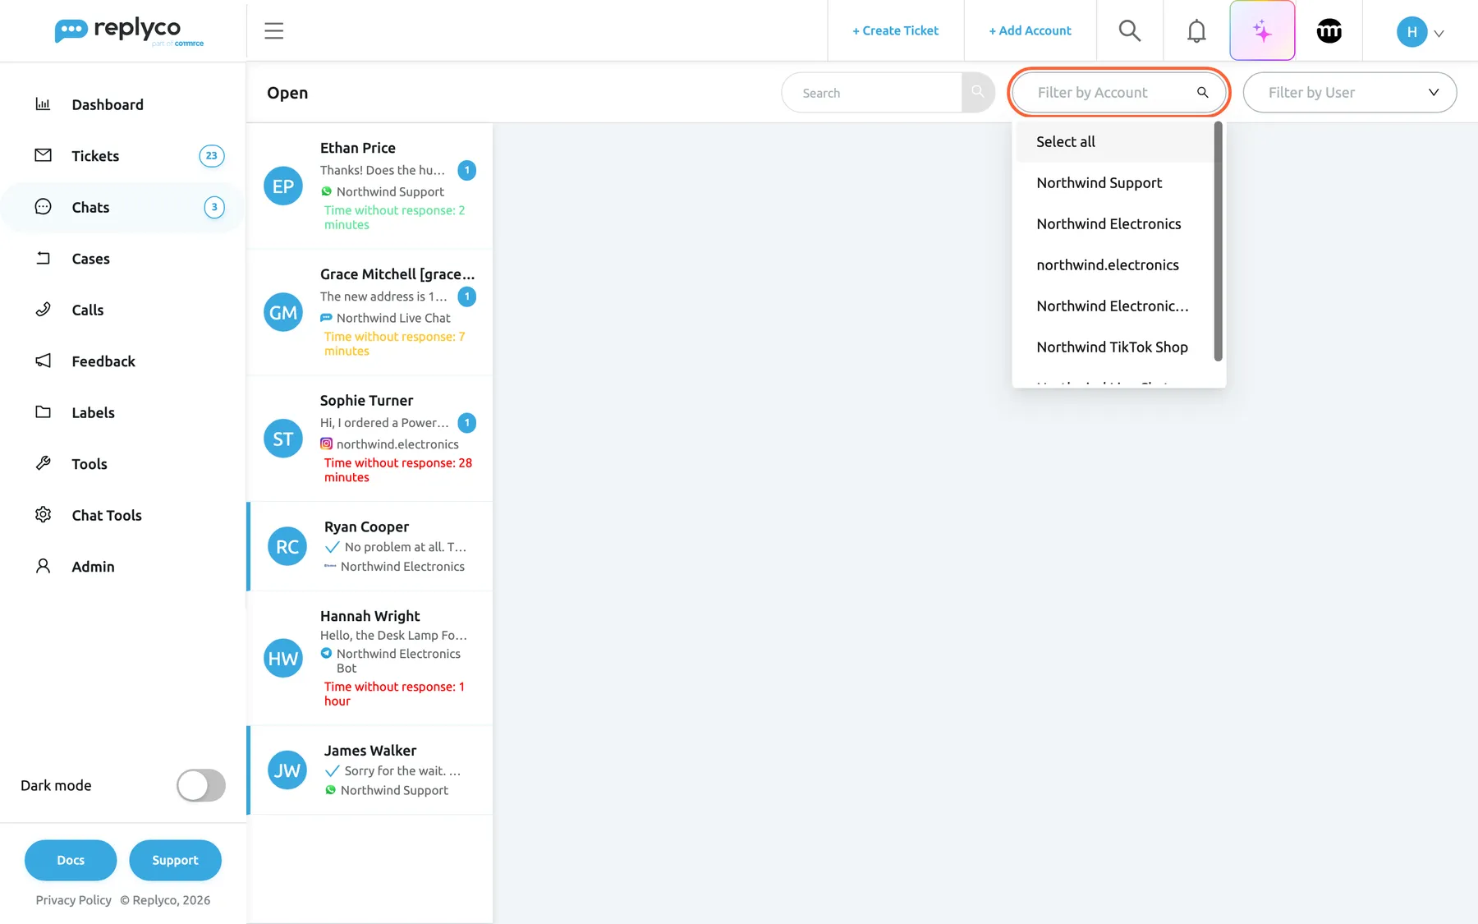Click the Tickets envelope icon
The image size is (1478, 924).
click(x=44, y=155)
